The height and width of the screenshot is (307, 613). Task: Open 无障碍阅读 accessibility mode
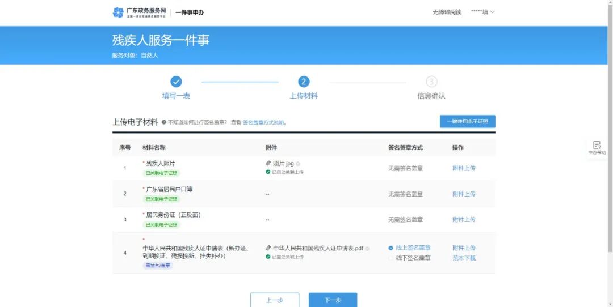(447, 12)
